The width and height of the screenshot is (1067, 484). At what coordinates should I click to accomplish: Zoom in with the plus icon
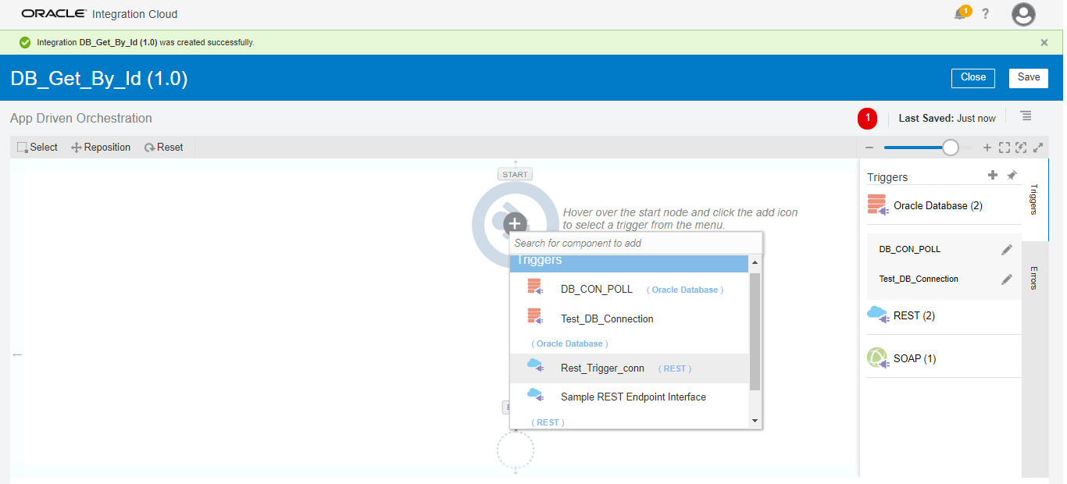pos(987,148)
